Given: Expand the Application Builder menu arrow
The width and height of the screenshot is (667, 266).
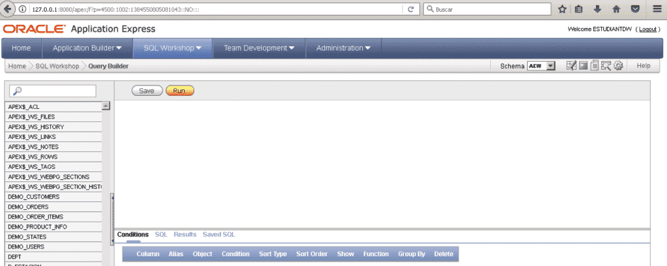Looking at the screenshot, I should [x=119, y=48].
